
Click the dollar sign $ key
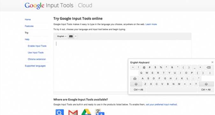pos(155,67)
